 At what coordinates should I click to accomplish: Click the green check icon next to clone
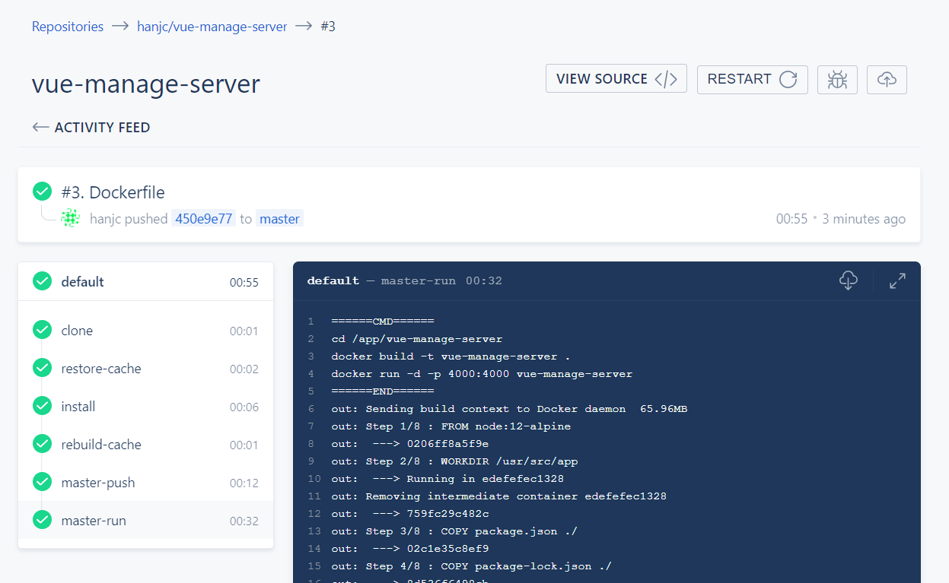42,330
